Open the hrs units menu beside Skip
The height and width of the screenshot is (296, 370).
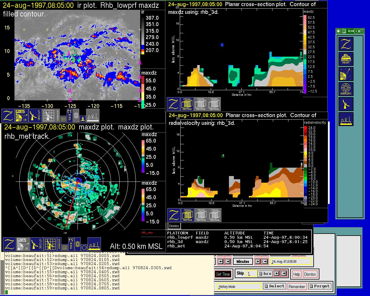[265, 273]
